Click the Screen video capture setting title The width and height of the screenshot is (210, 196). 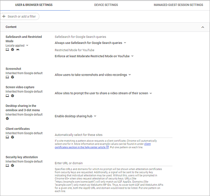point(20,87)
